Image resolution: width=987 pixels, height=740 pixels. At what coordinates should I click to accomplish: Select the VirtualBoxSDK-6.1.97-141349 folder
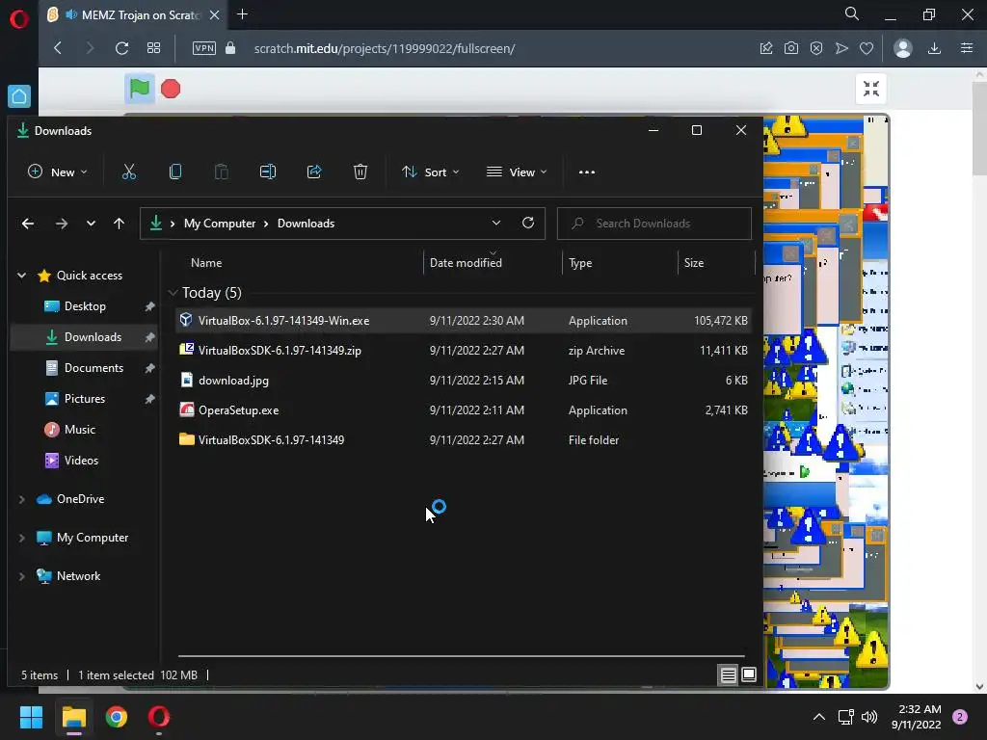pyautogui.click(x=464, y=439)
